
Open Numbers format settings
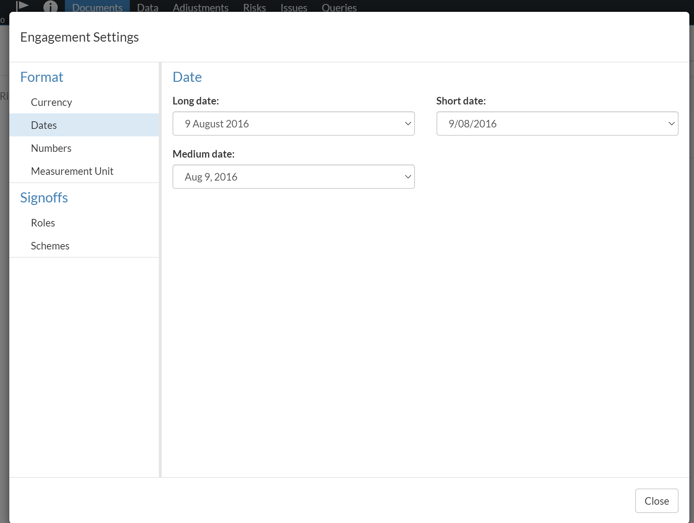51,148
